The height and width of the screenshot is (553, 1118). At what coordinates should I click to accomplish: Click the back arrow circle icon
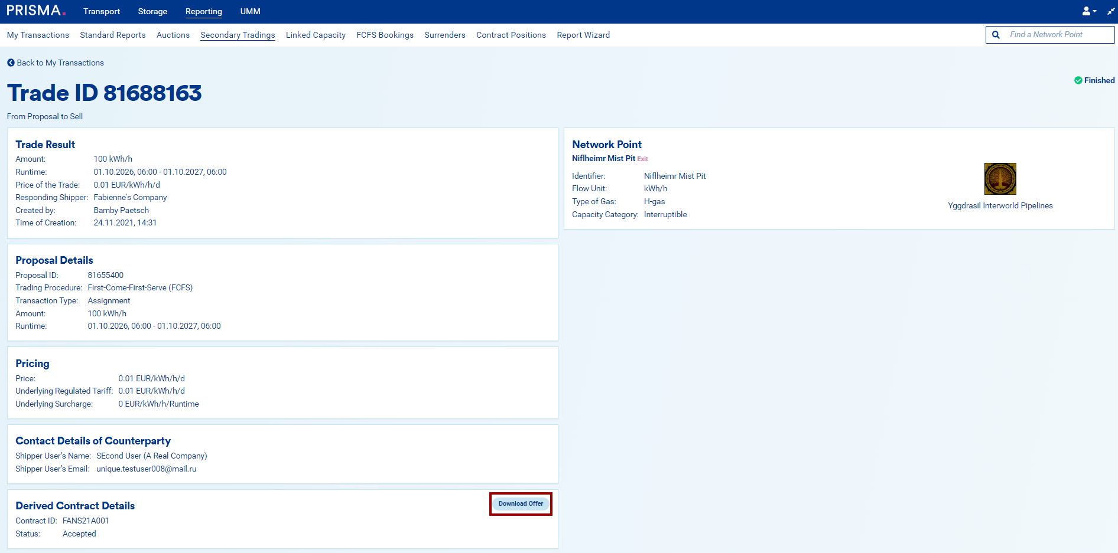coord(11,63)
